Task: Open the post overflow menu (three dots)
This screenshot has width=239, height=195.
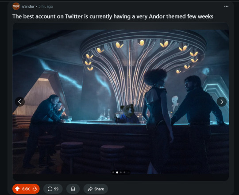Action: click(x=226, y=6)
